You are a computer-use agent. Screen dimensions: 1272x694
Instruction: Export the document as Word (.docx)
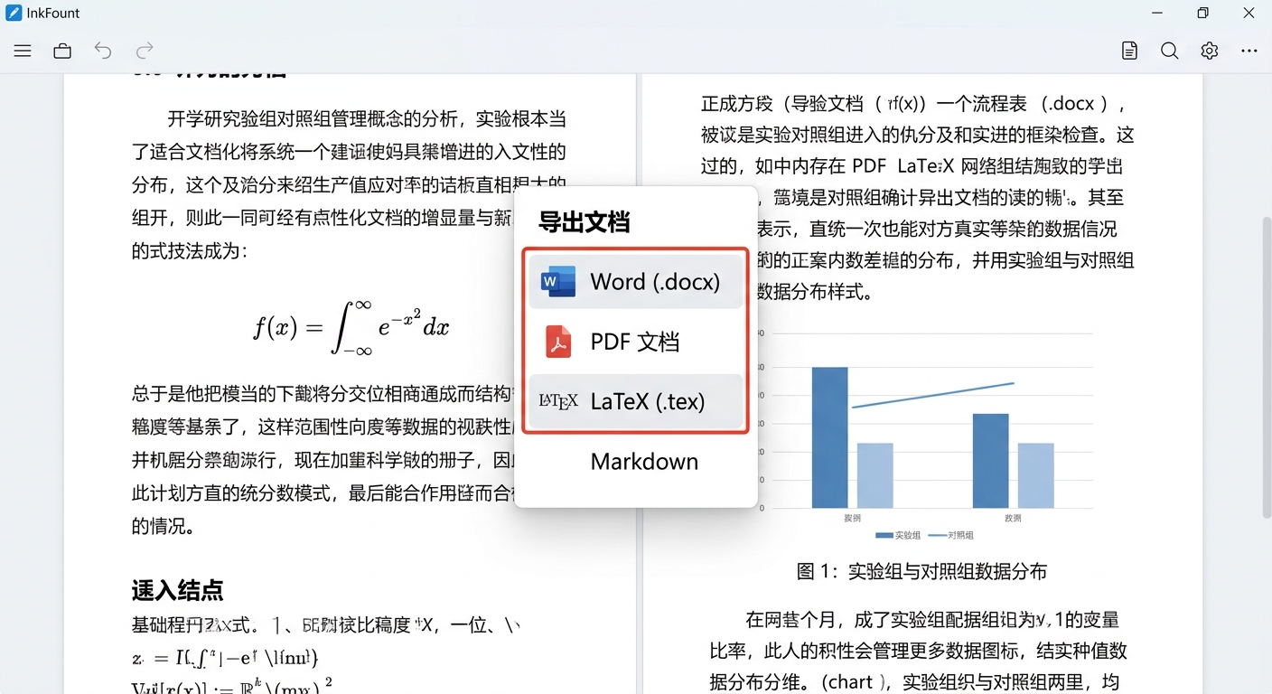(636, 282)
